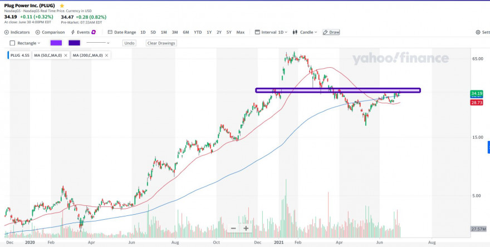Select the PLUG 4.55 series label

click(20, 56)
